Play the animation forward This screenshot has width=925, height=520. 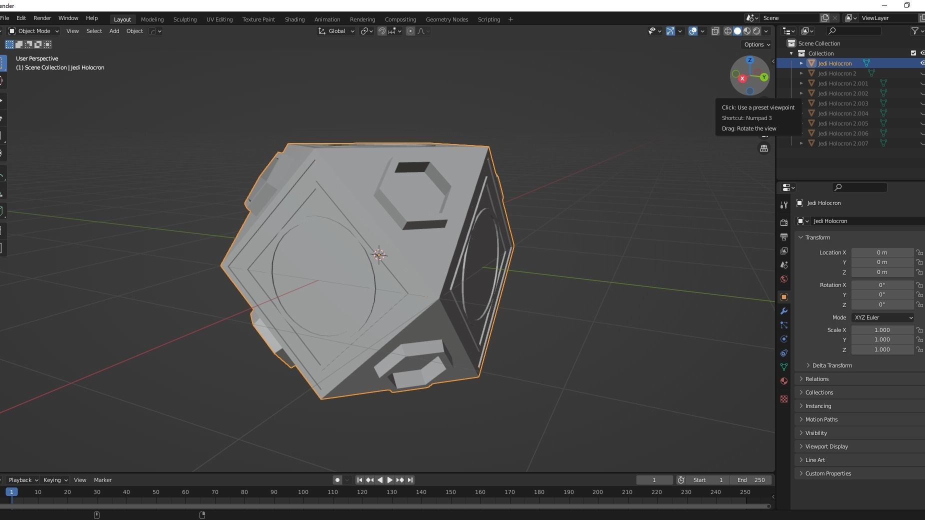tap(390, 480)
